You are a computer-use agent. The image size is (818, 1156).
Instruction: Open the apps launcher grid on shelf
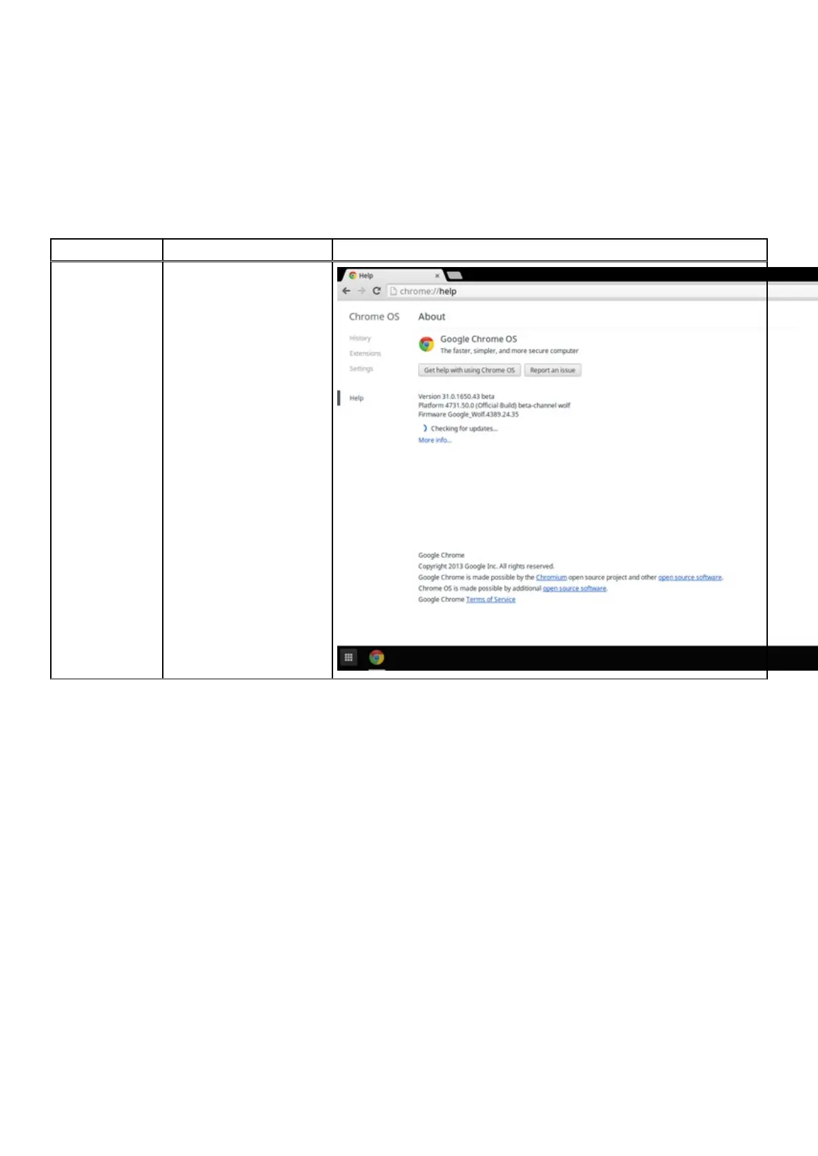(348, 658)
